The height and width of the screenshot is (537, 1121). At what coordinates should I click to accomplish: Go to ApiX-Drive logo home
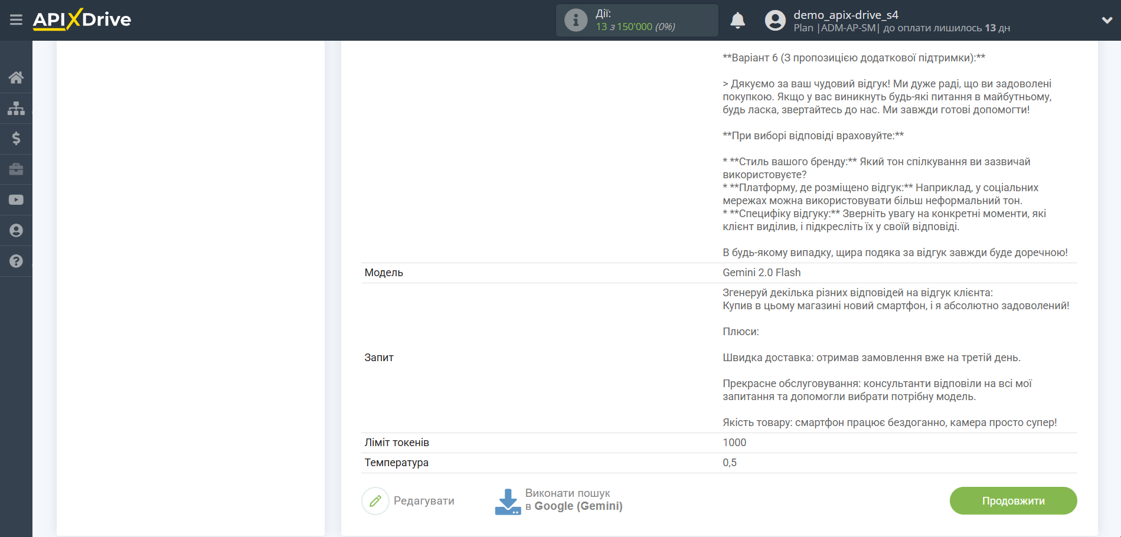82,19
